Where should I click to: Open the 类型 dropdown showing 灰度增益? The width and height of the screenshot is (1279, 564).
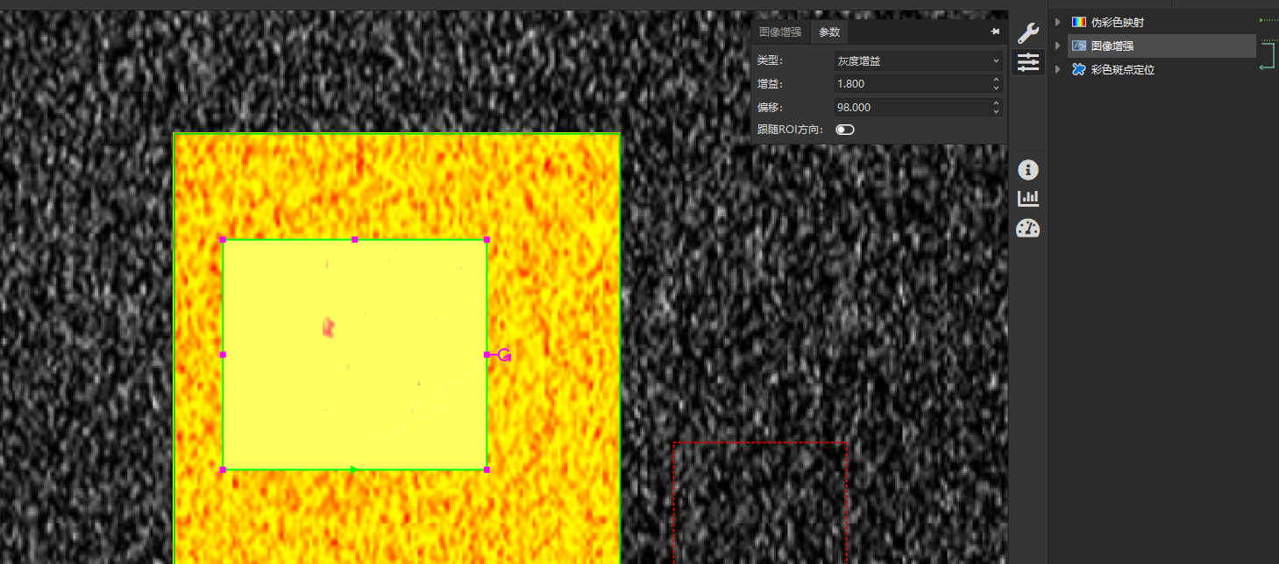918,60
